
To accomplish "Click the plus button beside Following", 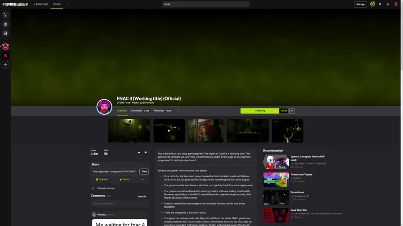I will (292, 111).
